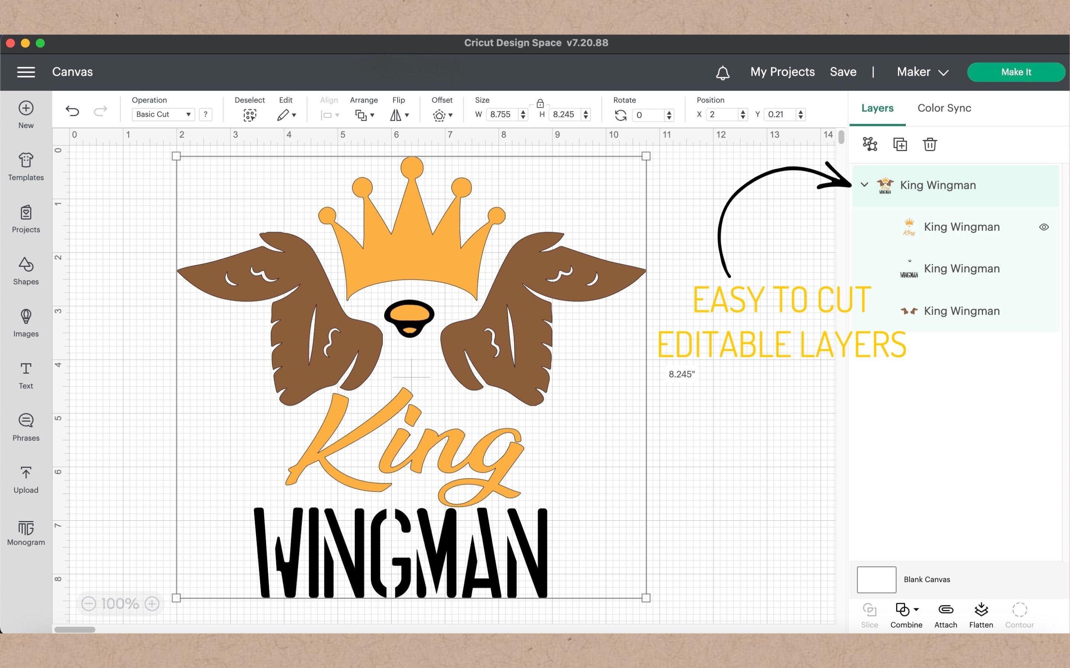
Task: Open the hamburger menu next to Canvas
Action: (x=26, y=72)
